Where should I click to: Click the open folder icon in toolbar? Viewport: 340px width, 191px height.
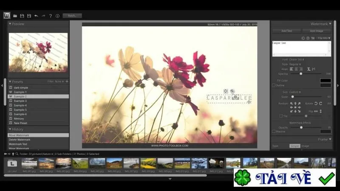pyautogui.click(x=15, y=16)
